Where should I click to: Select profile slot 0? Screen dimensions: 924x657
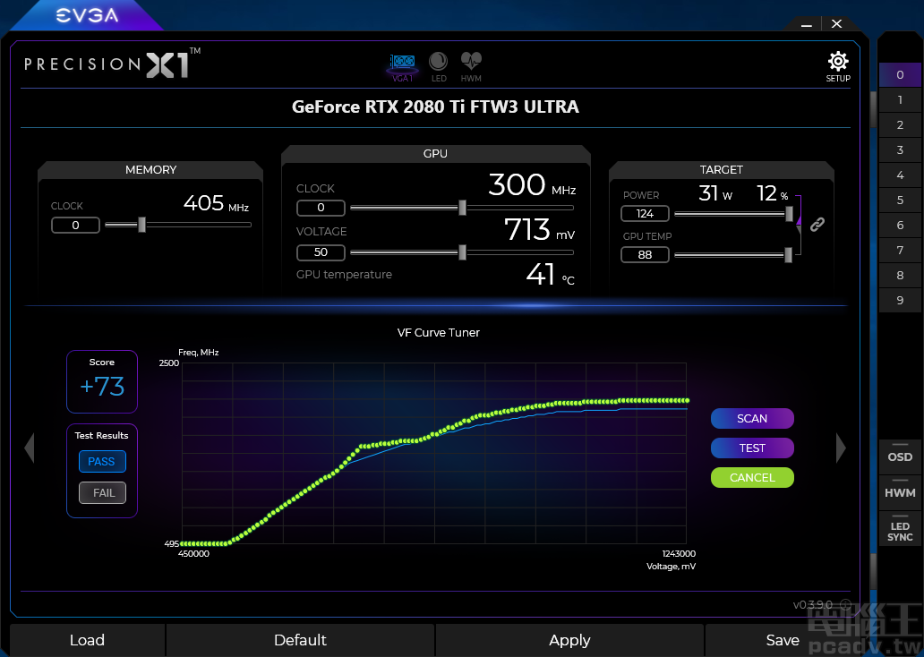[900, 75]
